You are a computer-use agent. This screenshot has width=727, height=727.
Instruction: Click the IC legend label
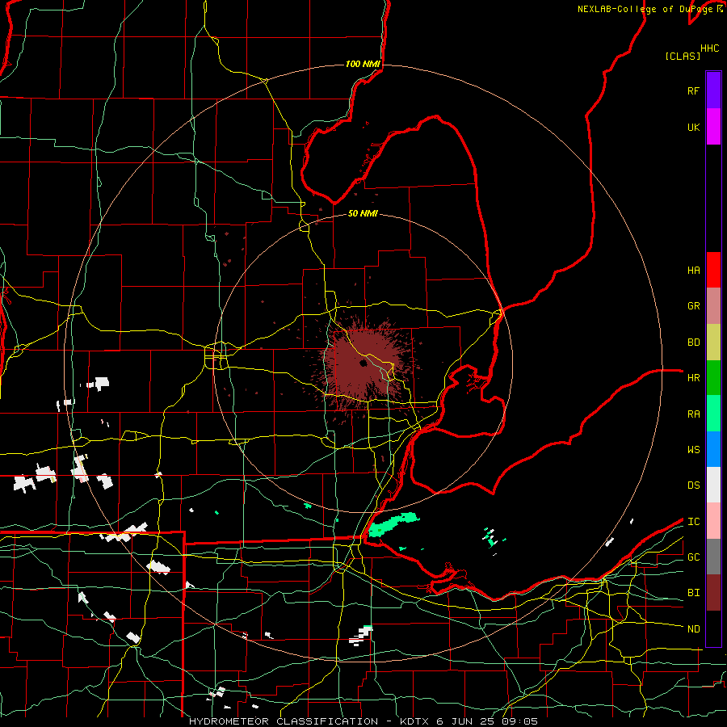pos(693,522)
